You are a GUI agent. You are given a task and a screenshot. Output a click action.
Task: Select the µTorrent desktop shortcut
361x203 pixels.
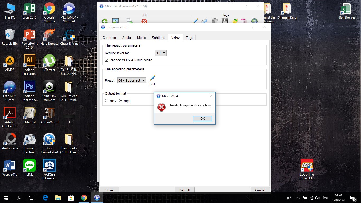[x=49, y=63]
